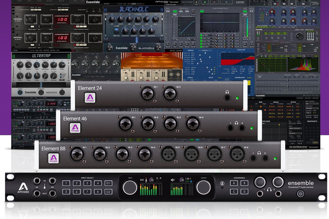Click Compare in UltraTap toolbar
This screenshot has width=329, height=219.
[46, 50]
